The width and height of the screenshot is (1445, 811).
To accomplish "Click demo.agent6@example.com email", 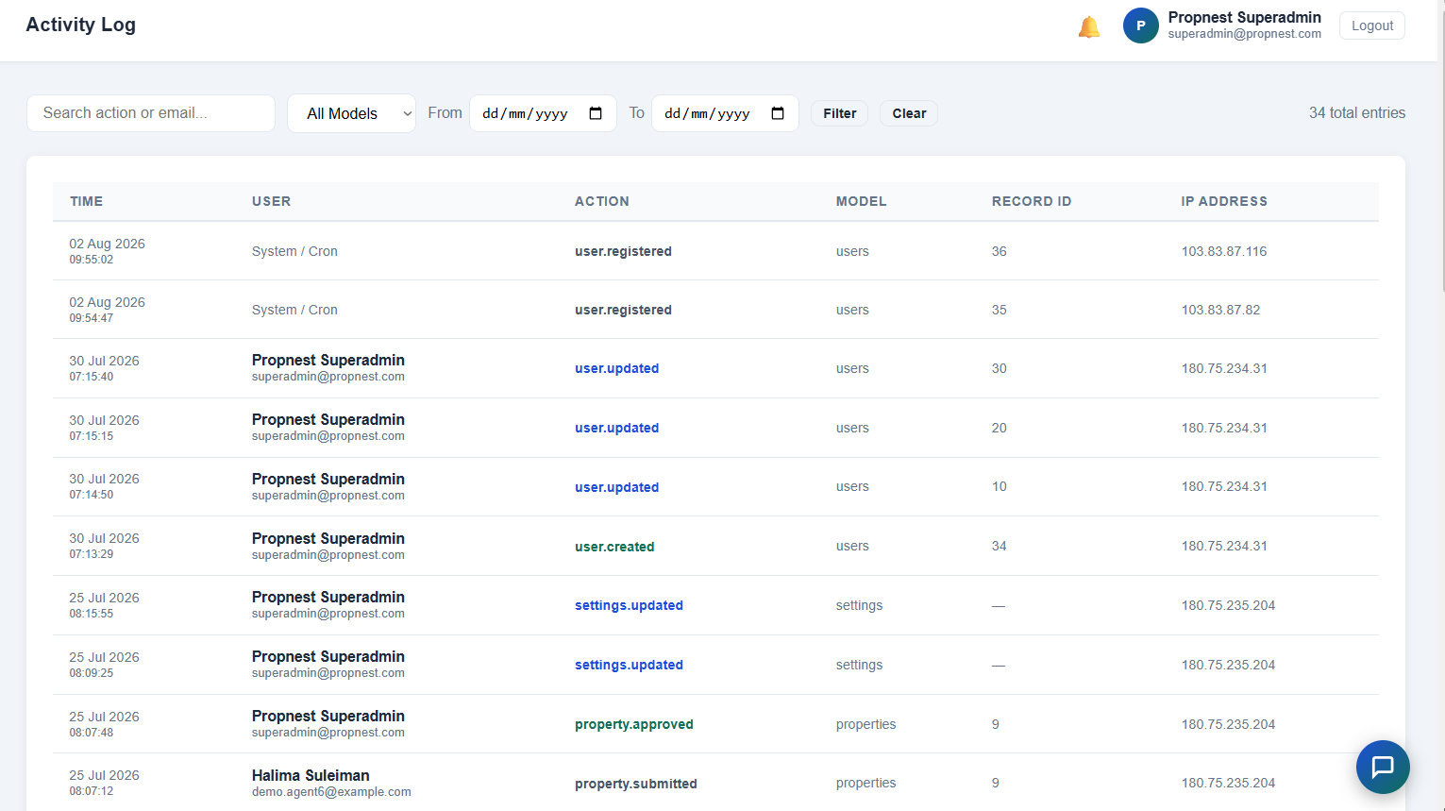I will point(331,792).
